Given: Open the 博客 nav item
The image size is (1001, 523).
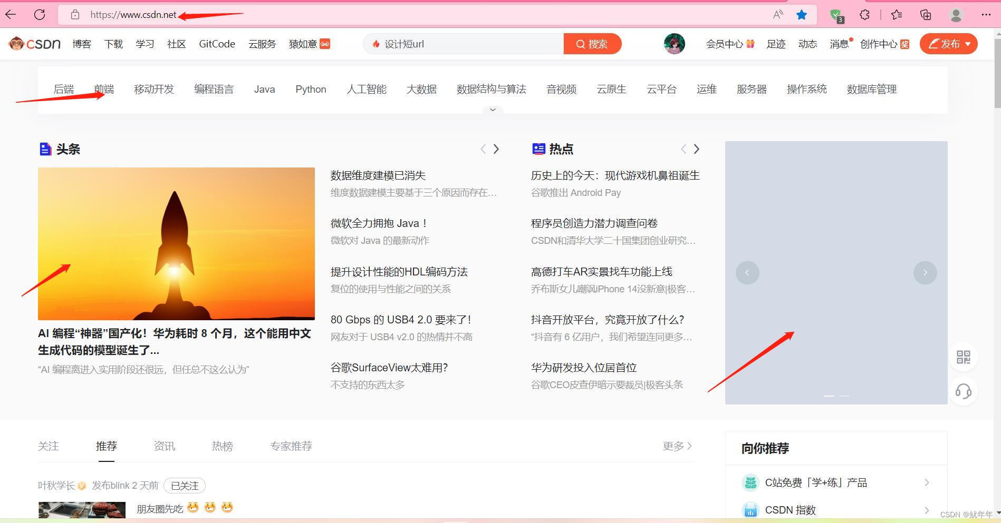Looking at the screenshot, I should click(82, 44).
